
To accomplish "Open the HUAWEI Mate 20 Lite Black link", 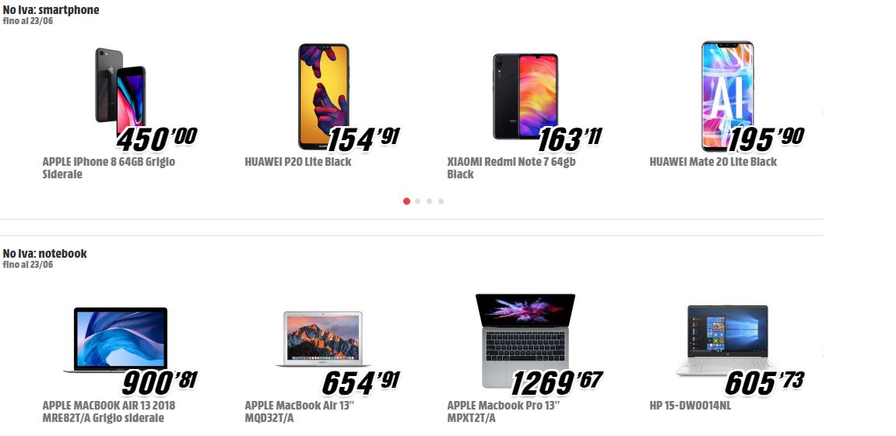I will pos(713,162).
